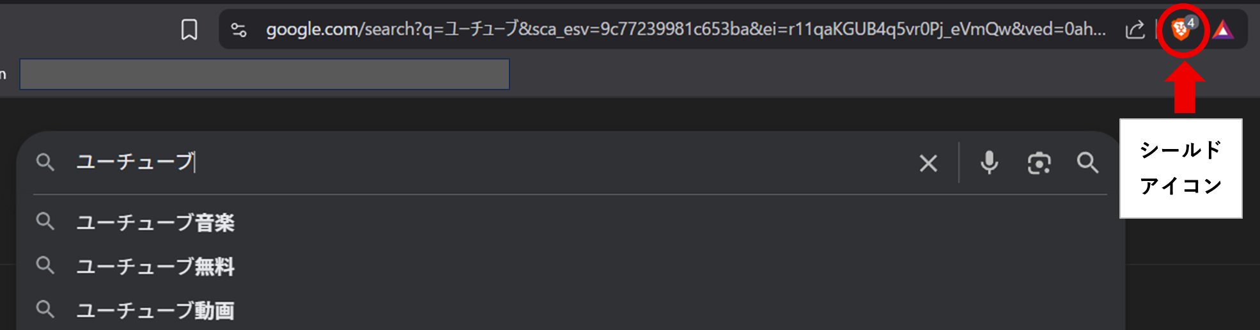The width and height of the screenshot is (1260, 330).
Task: Choose the suggestion ユーチューブ動画
Action: tap(155, 310)
